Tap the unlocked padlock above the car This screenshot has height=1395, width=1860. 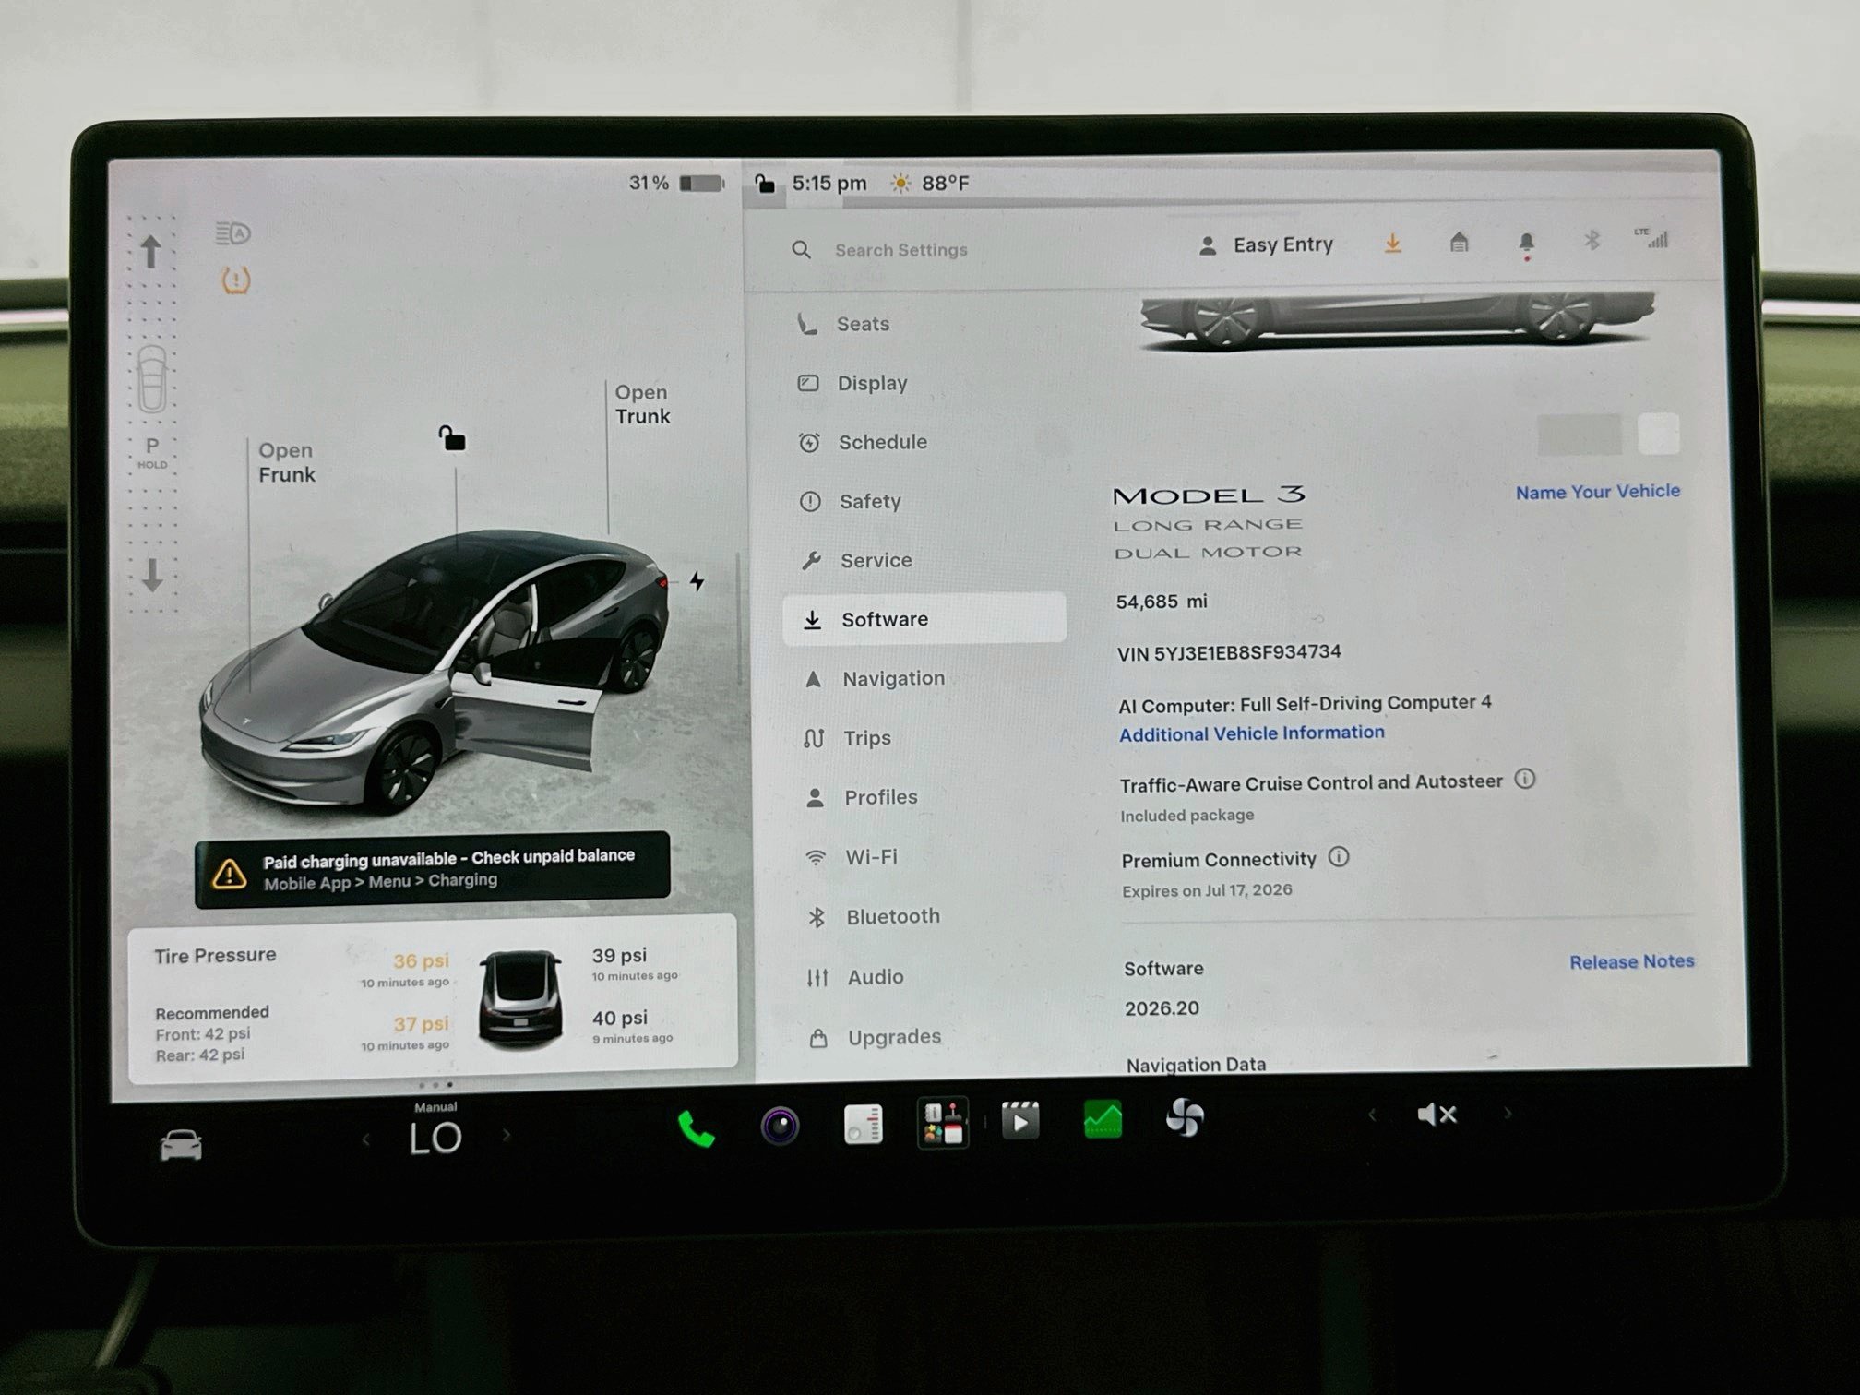(x=451, y=438)
